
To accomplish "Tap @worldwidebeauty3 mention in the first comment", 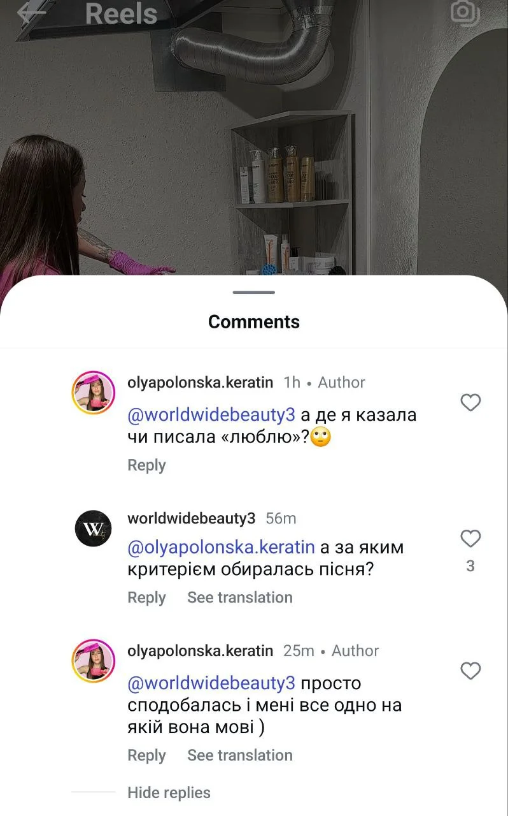I will [x=211, y=415].
